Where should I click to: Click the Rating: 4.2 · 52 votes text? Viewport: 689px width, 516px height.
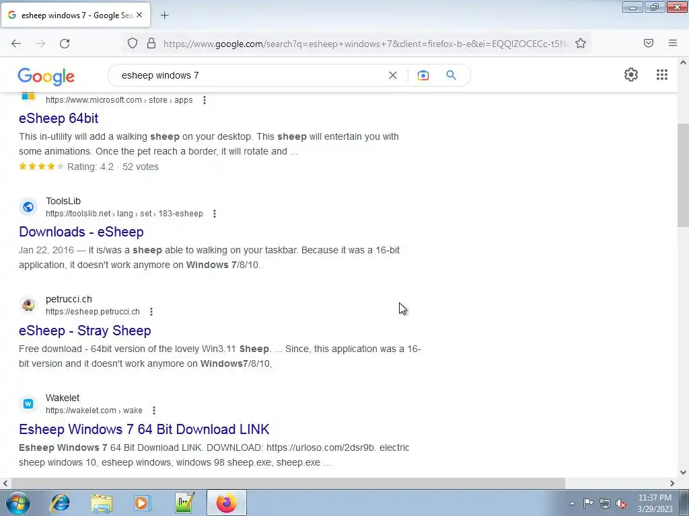click(x=113, y=167)
